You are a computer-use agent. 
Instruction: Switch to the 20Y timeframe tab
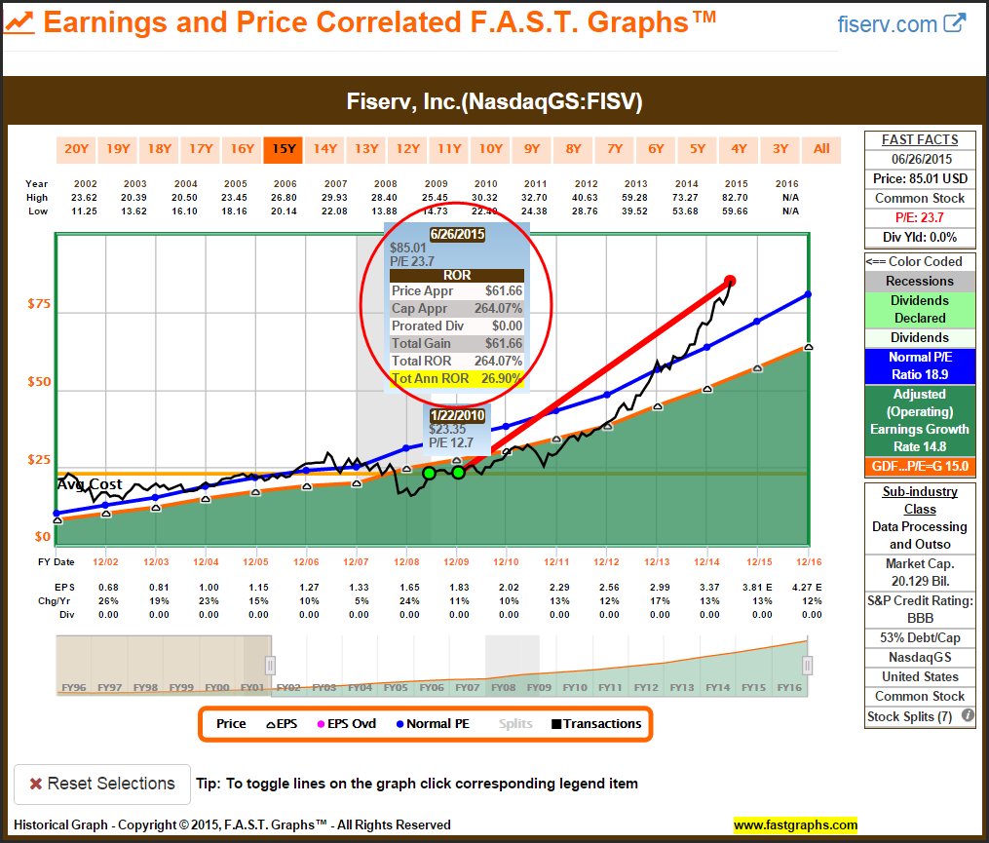76,149
